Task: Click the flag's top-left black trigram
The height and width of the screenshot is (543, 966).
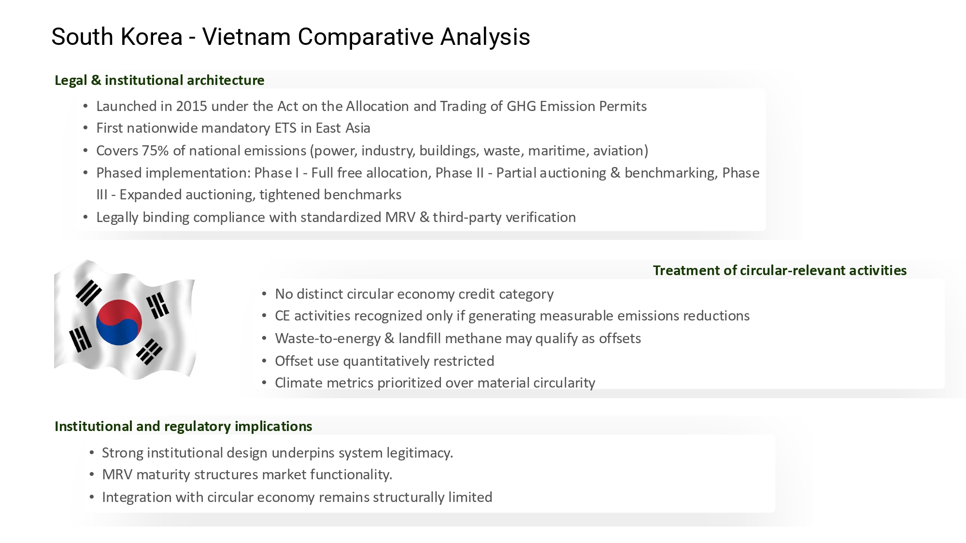Action: pyautogui.click(x=88, y=292)
